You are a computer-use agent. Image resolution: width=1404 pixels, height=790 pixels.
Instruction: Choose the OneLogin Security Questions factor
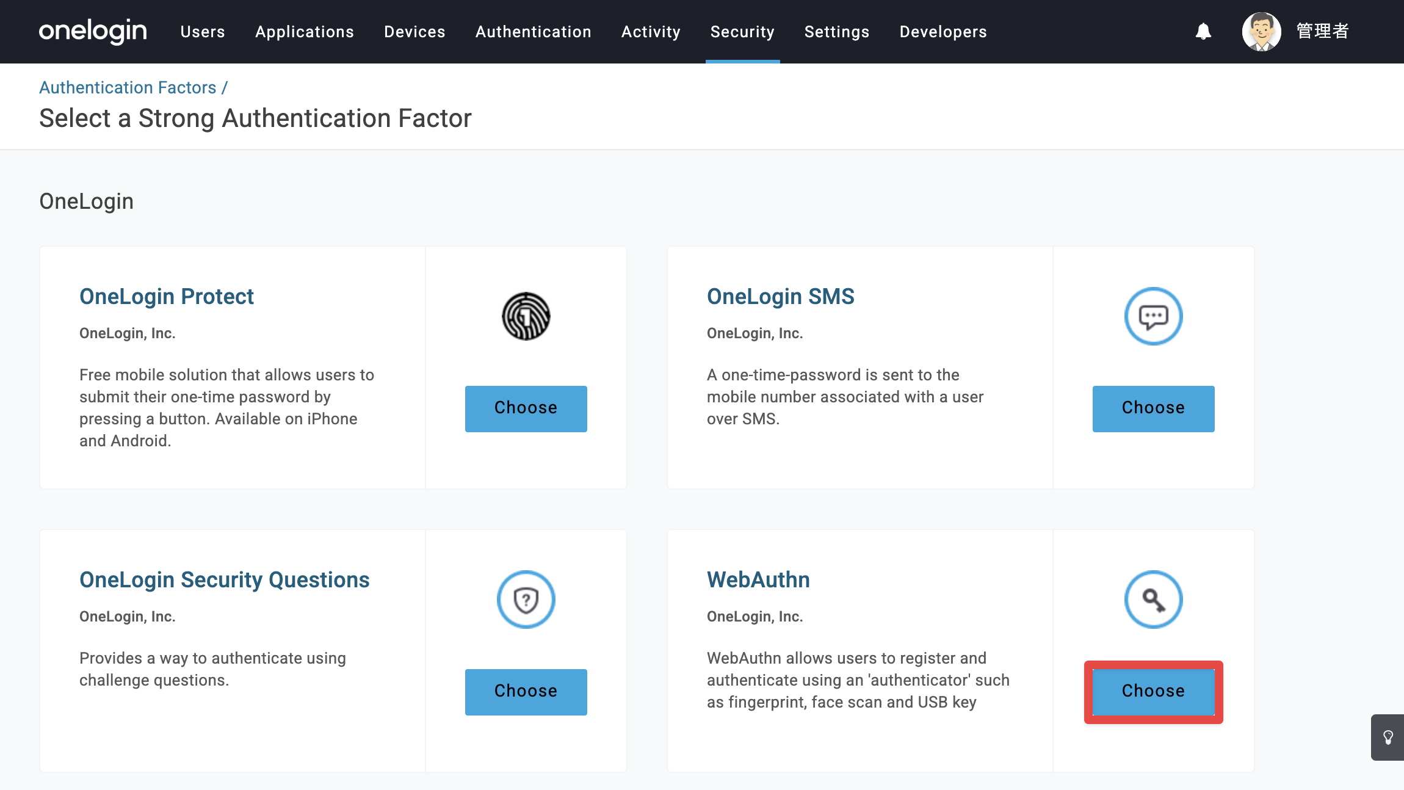click(x=526, y=692)
